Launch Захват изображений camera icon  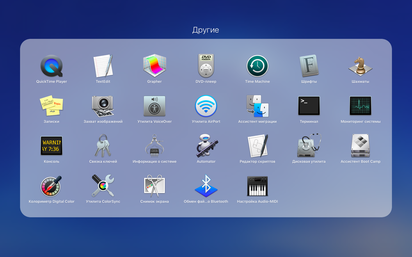(x=103, y=106)
